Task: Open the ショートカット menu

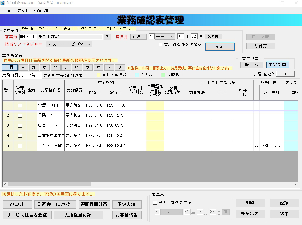Action: [16, 10]
